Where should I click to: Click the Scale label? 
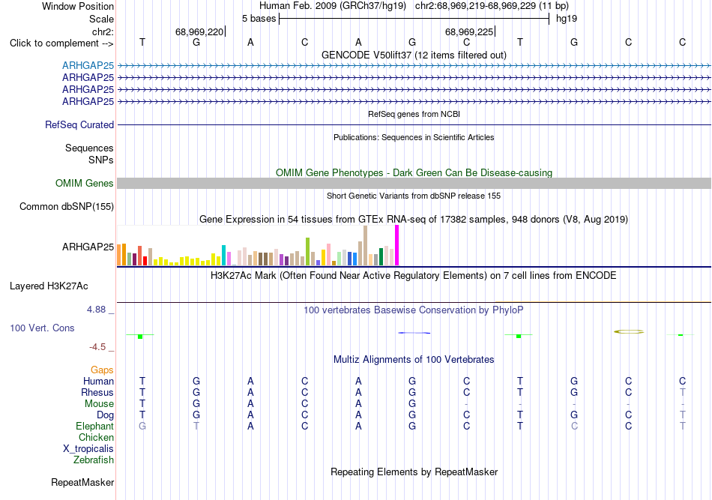click(101, 19)
